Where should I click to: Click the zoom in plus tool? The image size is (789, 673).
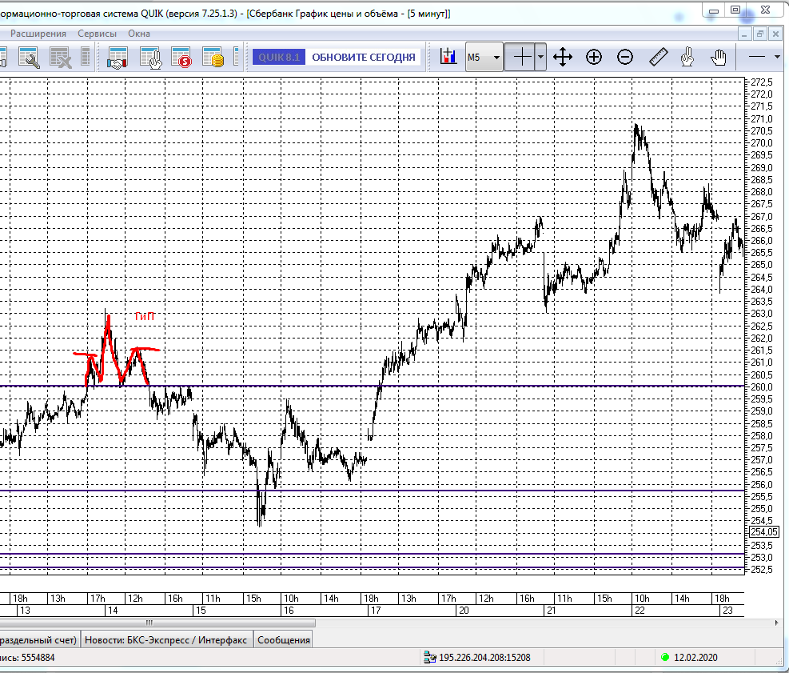(594, 57)
